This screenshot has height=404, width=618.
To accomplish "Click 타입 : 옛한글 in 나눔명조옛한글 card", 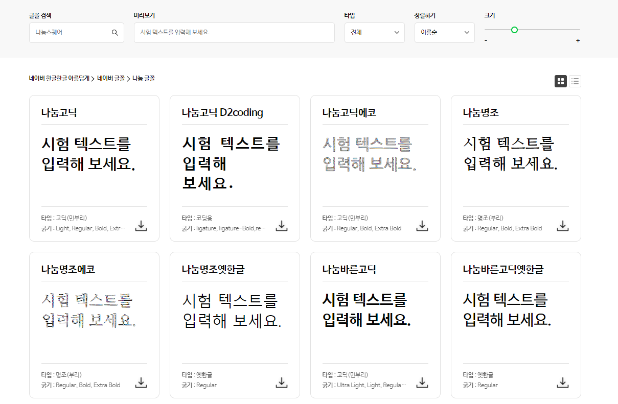I will 197,375.
